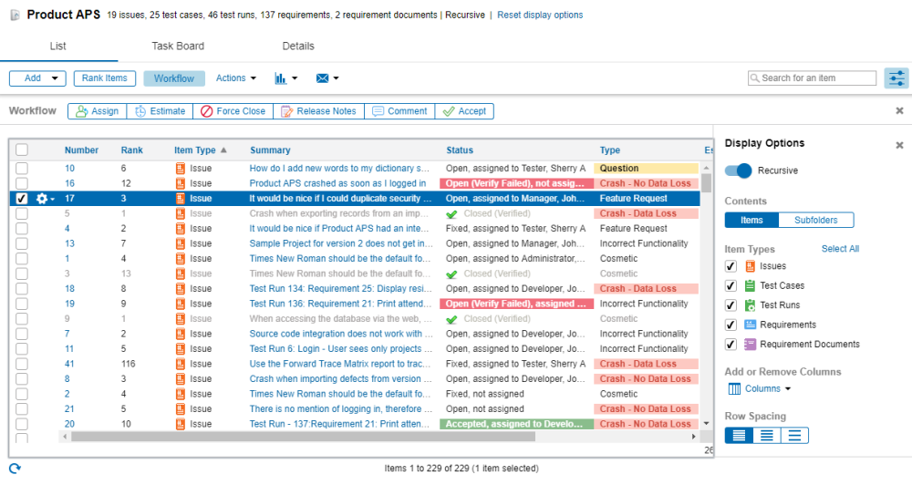Switch to the Task Board tab

pyautogui.click(x=178, y=46)
